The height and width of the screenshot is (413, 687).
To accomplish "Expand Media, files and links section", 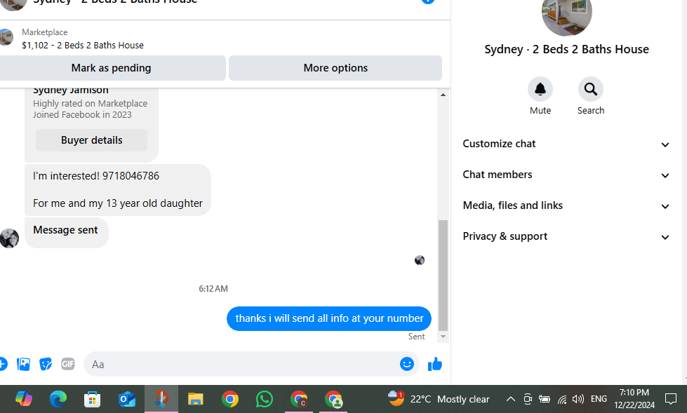I will [x=566, y=205].
